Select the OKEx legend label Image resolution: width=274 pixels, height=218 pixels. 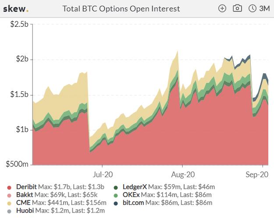click(131, 195)
